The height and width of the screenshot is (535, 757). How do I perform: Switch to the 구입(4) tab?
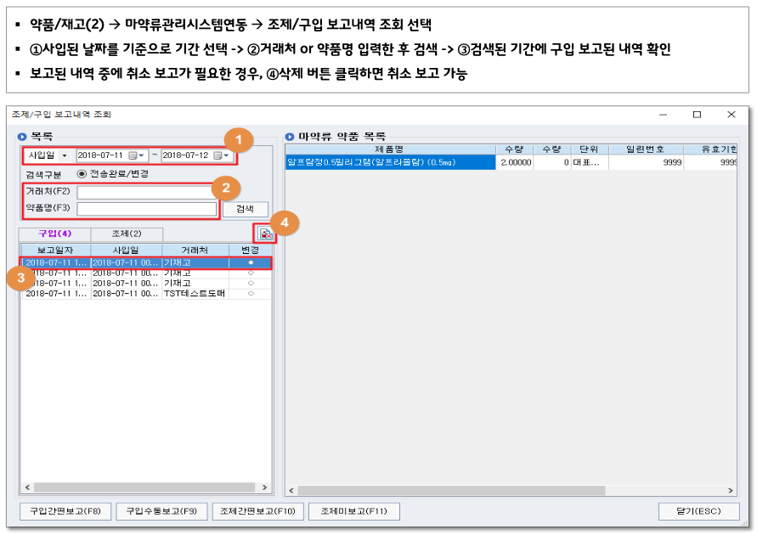(54, 234)
